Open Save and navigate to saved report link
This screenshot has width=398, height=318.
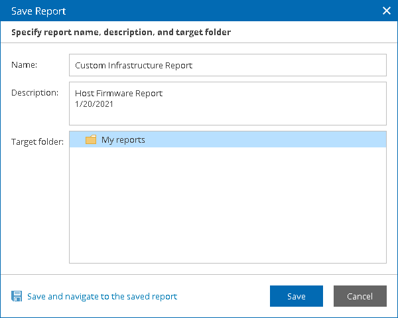(x=102, y=296)
